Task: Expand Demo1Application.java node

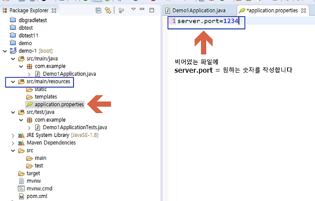Action: (x=29, y=74)
